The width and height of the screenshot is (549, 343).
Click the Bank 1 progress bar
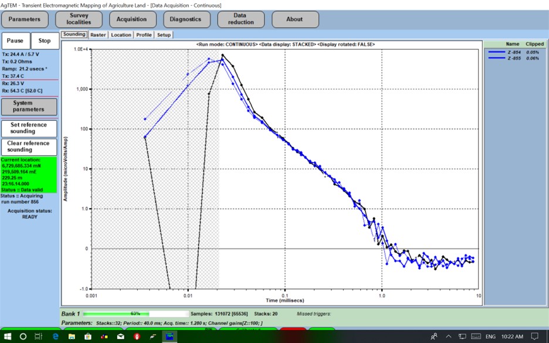click(136, 314)
